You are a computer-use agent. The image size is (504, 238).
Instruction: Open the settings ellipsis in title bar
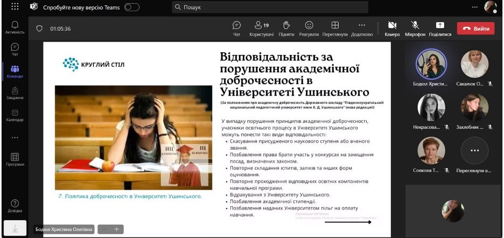pyautogui.click(x=475, y=7)
